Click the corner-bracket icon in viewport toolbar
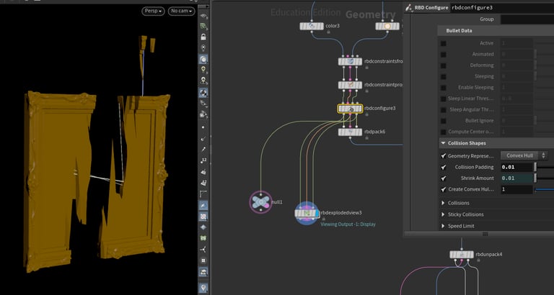Screen dimensions: 554x295 click(203, 194)
